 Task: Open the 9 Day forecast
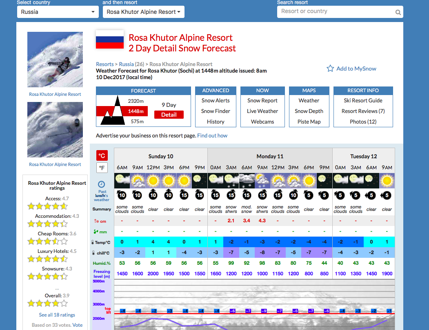click(169, 105)
